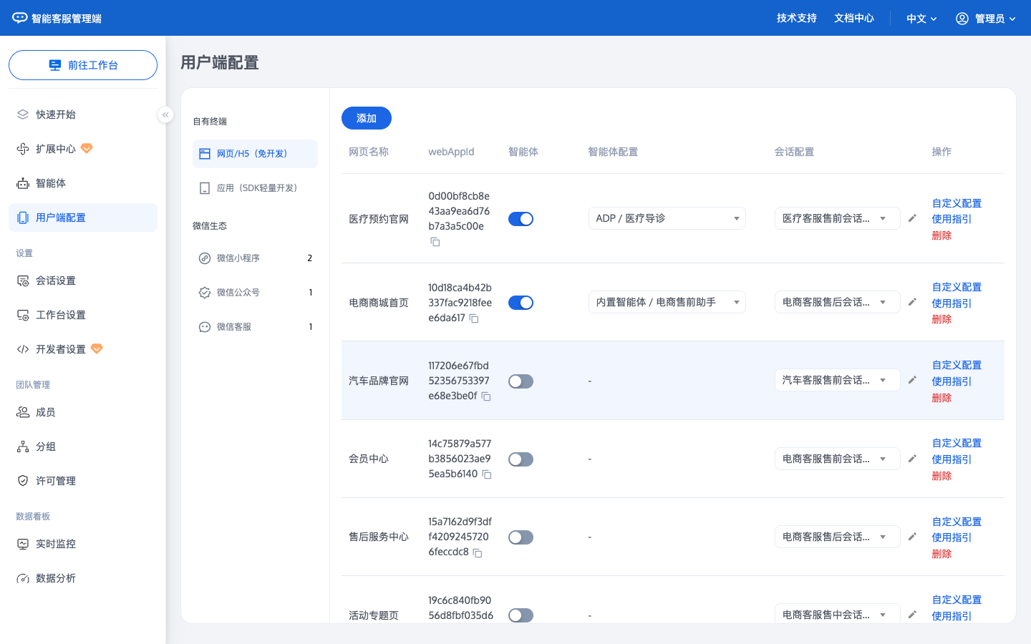Copy webAppId for 电商商城首页
Viewport: 1031px width, 644px height.
click(x=474, y=318)
